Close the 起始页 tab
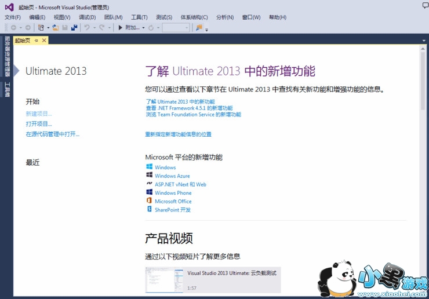 (44, 41)
